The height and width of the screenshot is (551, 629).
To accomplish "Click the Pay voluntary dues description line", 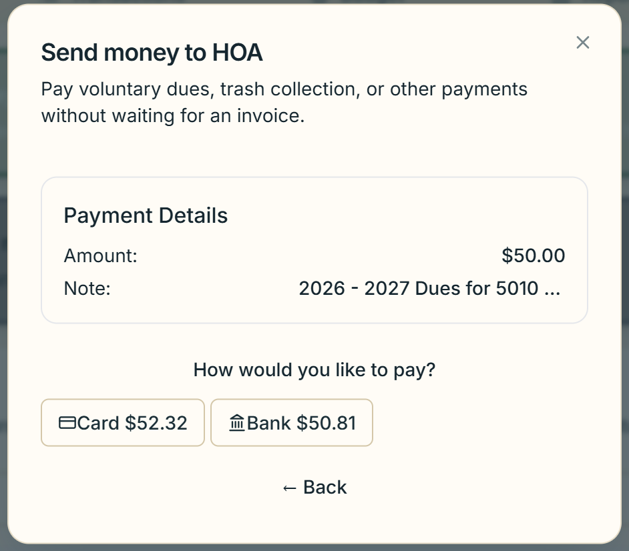I will (x=284, y=89).
